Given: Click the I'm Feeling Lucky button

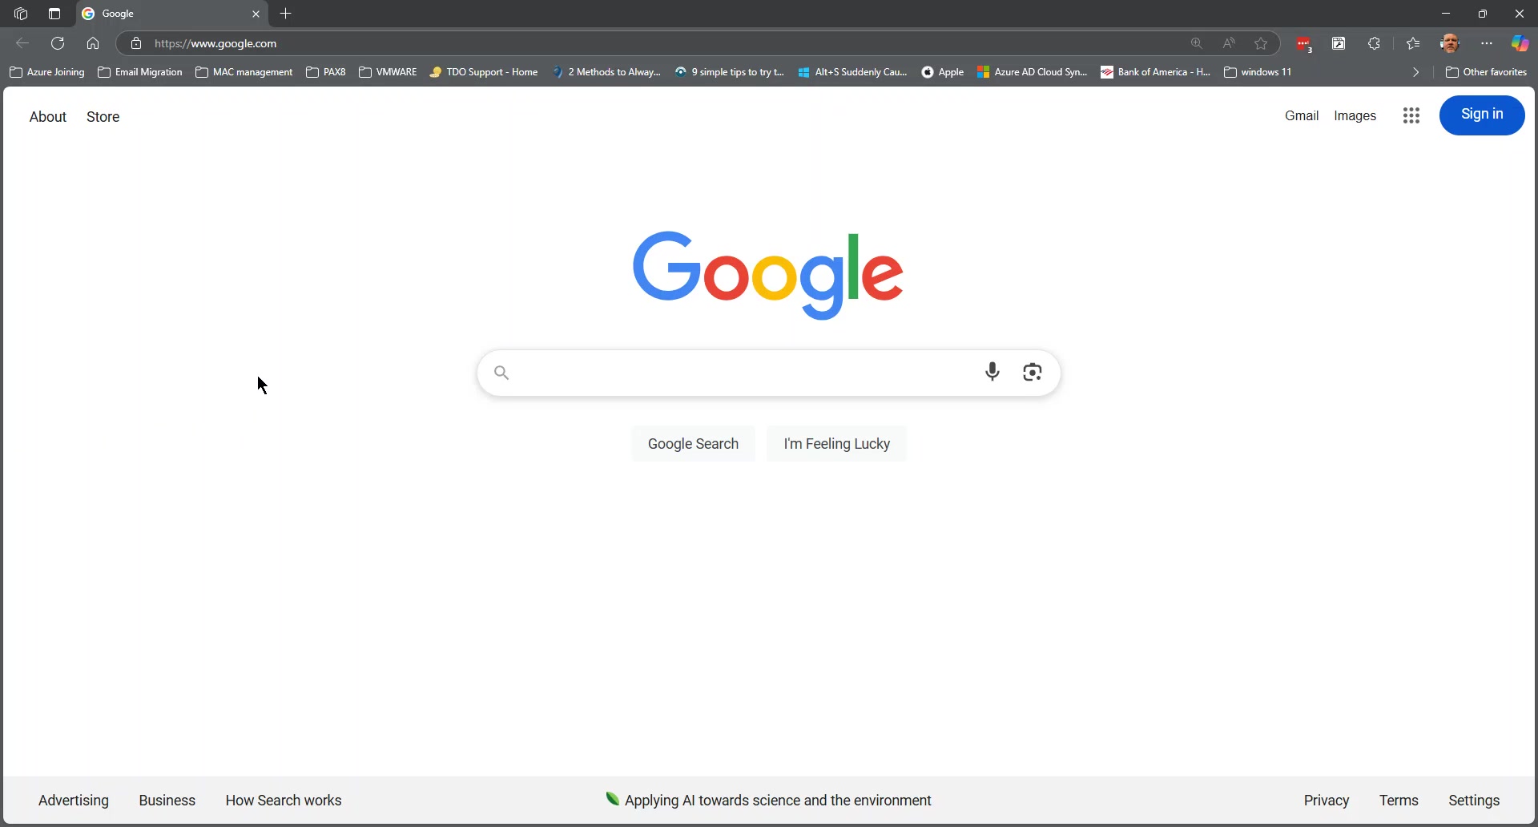Looking at the screenshot, I should [x=836, y=444].
